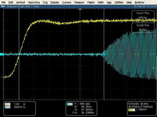157x117 pixels.
Task: Open the Utilities menu
Action: [x=119, y=2]
